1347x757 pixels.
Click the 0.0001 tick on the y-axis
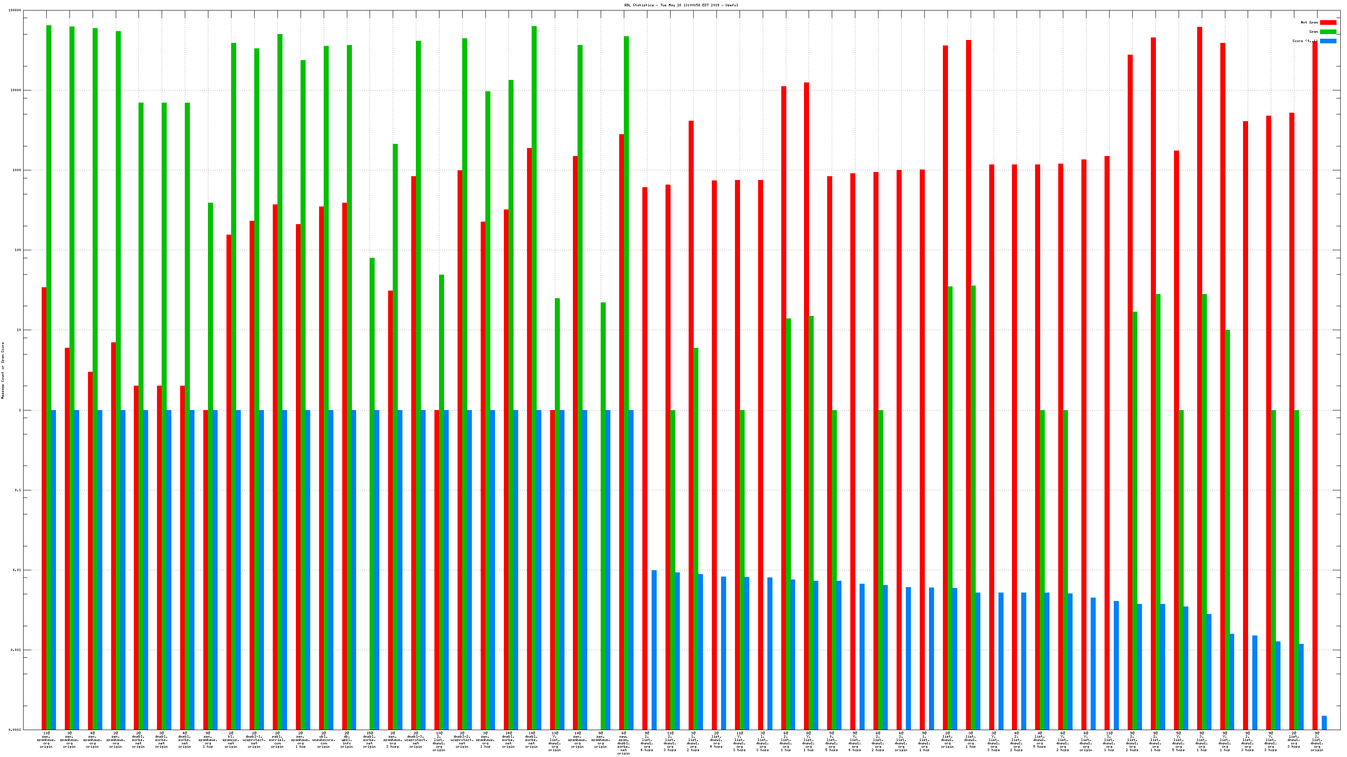[16, 730]
